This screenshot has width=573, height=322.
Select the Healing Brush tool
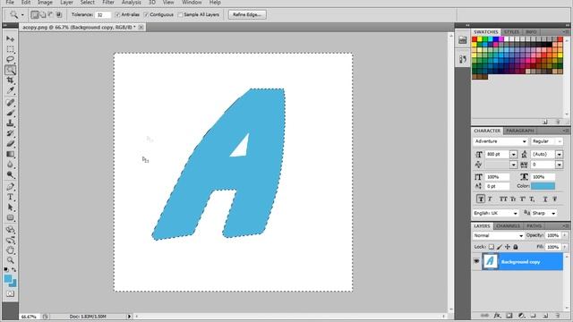10,103
